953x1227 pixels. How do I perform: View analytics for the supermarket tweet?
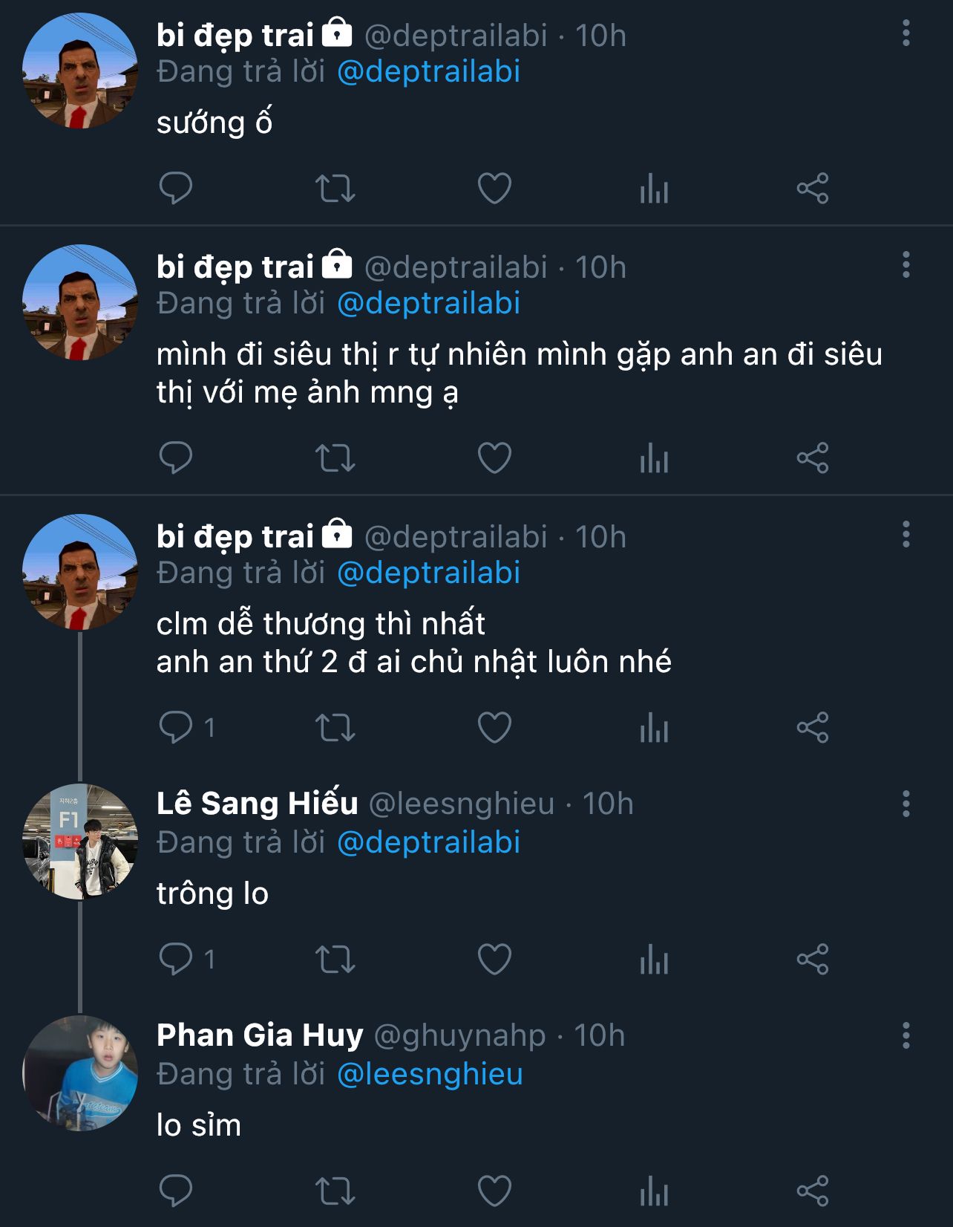[654, 458]
